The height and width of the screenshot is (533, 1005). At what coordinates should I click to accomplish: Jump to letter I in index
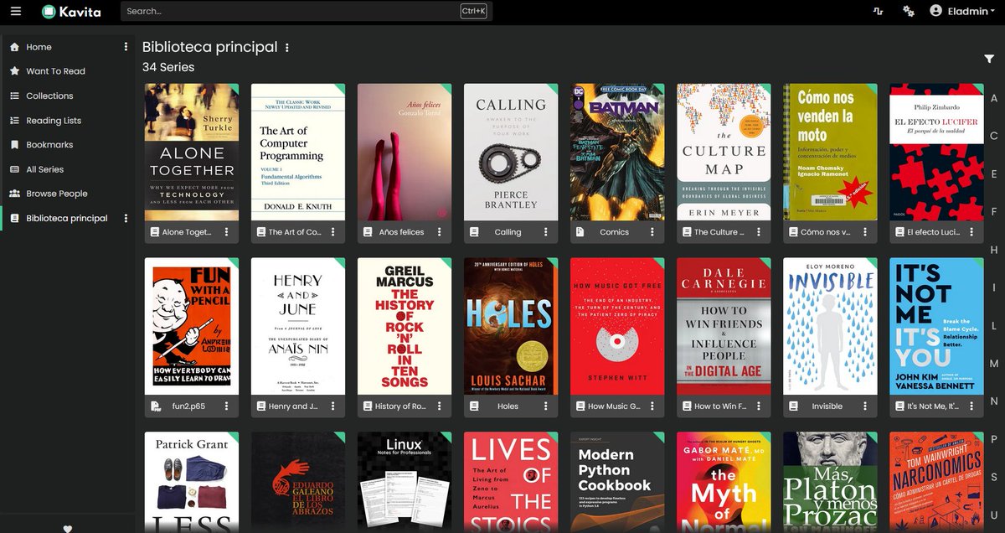(994, 287)
